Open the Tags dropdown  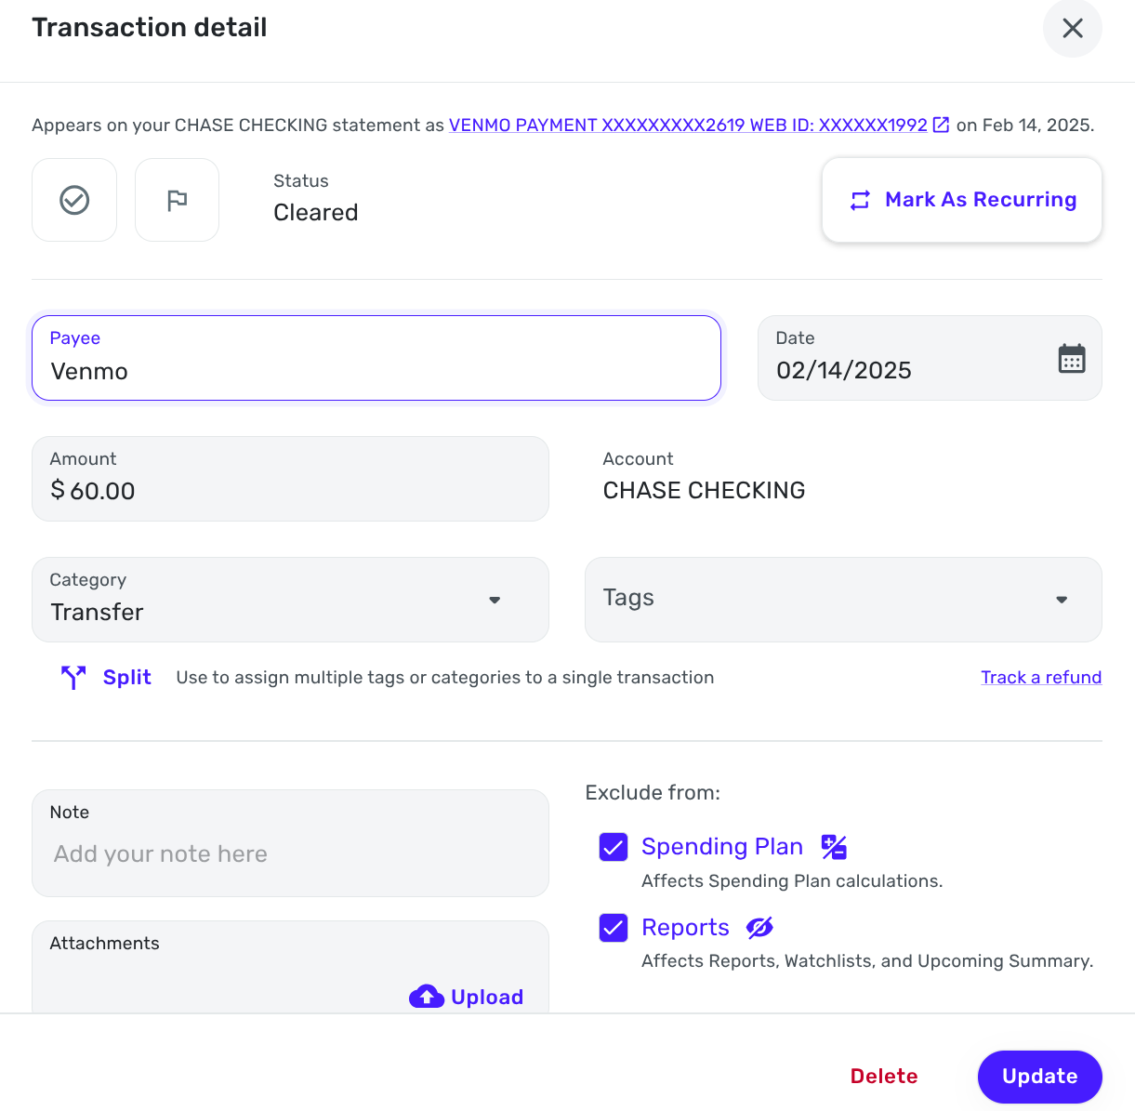click(843, 600)
